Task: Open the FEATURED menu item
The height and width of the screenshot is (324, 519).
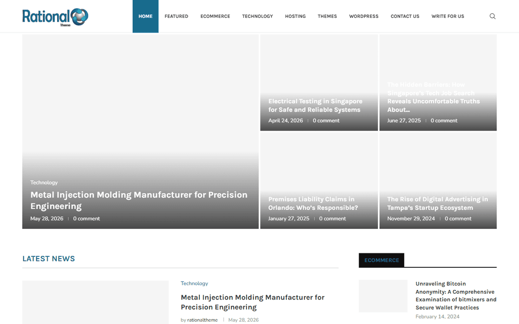Action: coord(176,16)
